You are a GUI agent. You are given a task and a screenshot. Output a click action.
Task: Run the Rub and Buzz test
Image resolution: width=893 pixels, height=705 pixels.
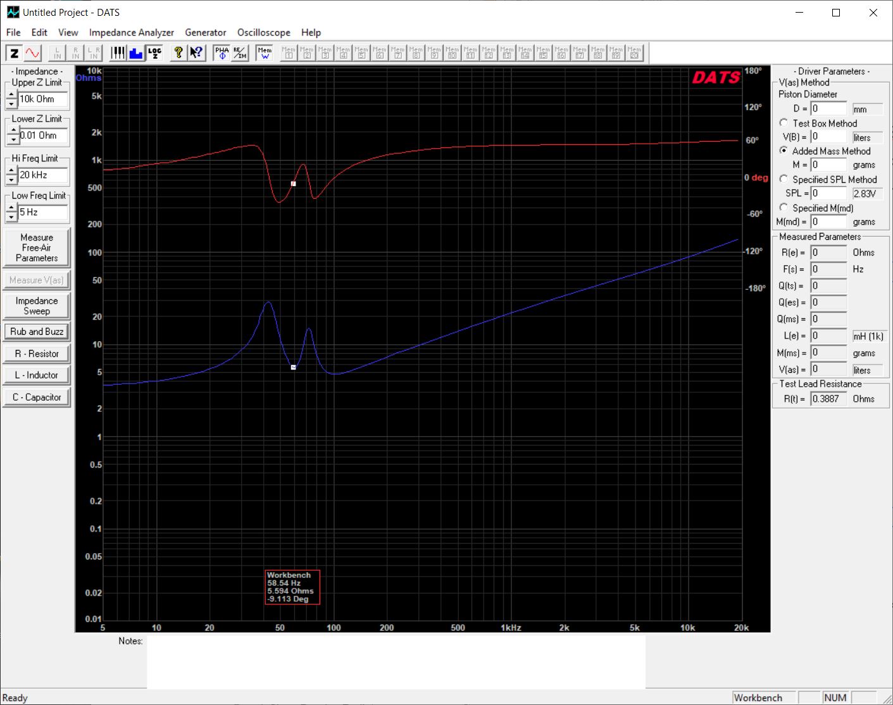(37, 332)
